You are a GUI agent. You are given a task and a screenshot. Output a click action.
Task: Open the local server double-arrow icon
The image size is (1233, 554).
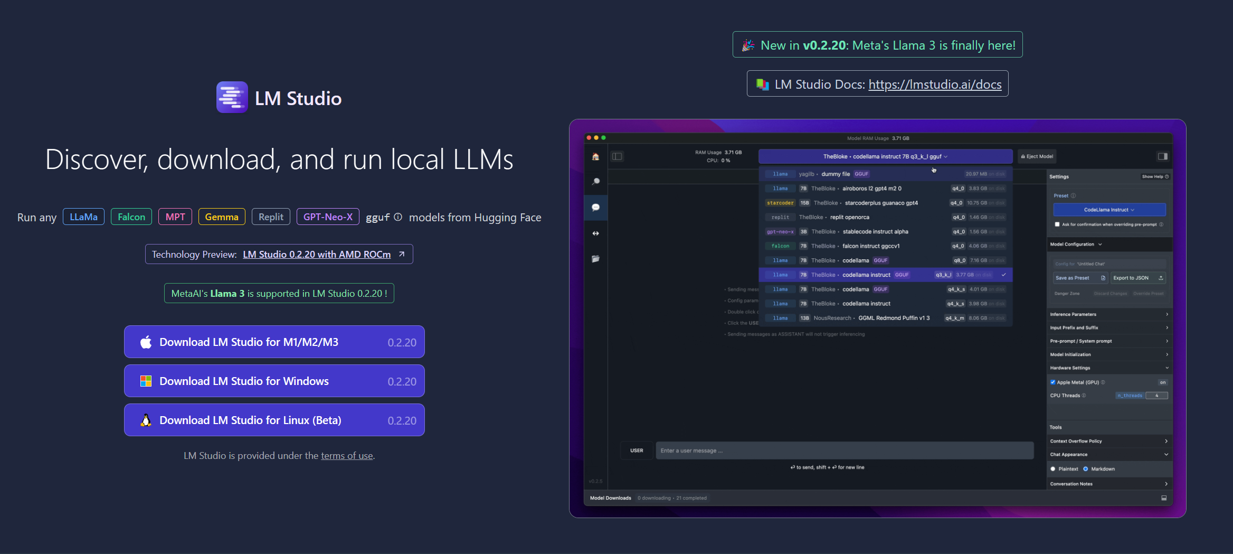(595, 233)
